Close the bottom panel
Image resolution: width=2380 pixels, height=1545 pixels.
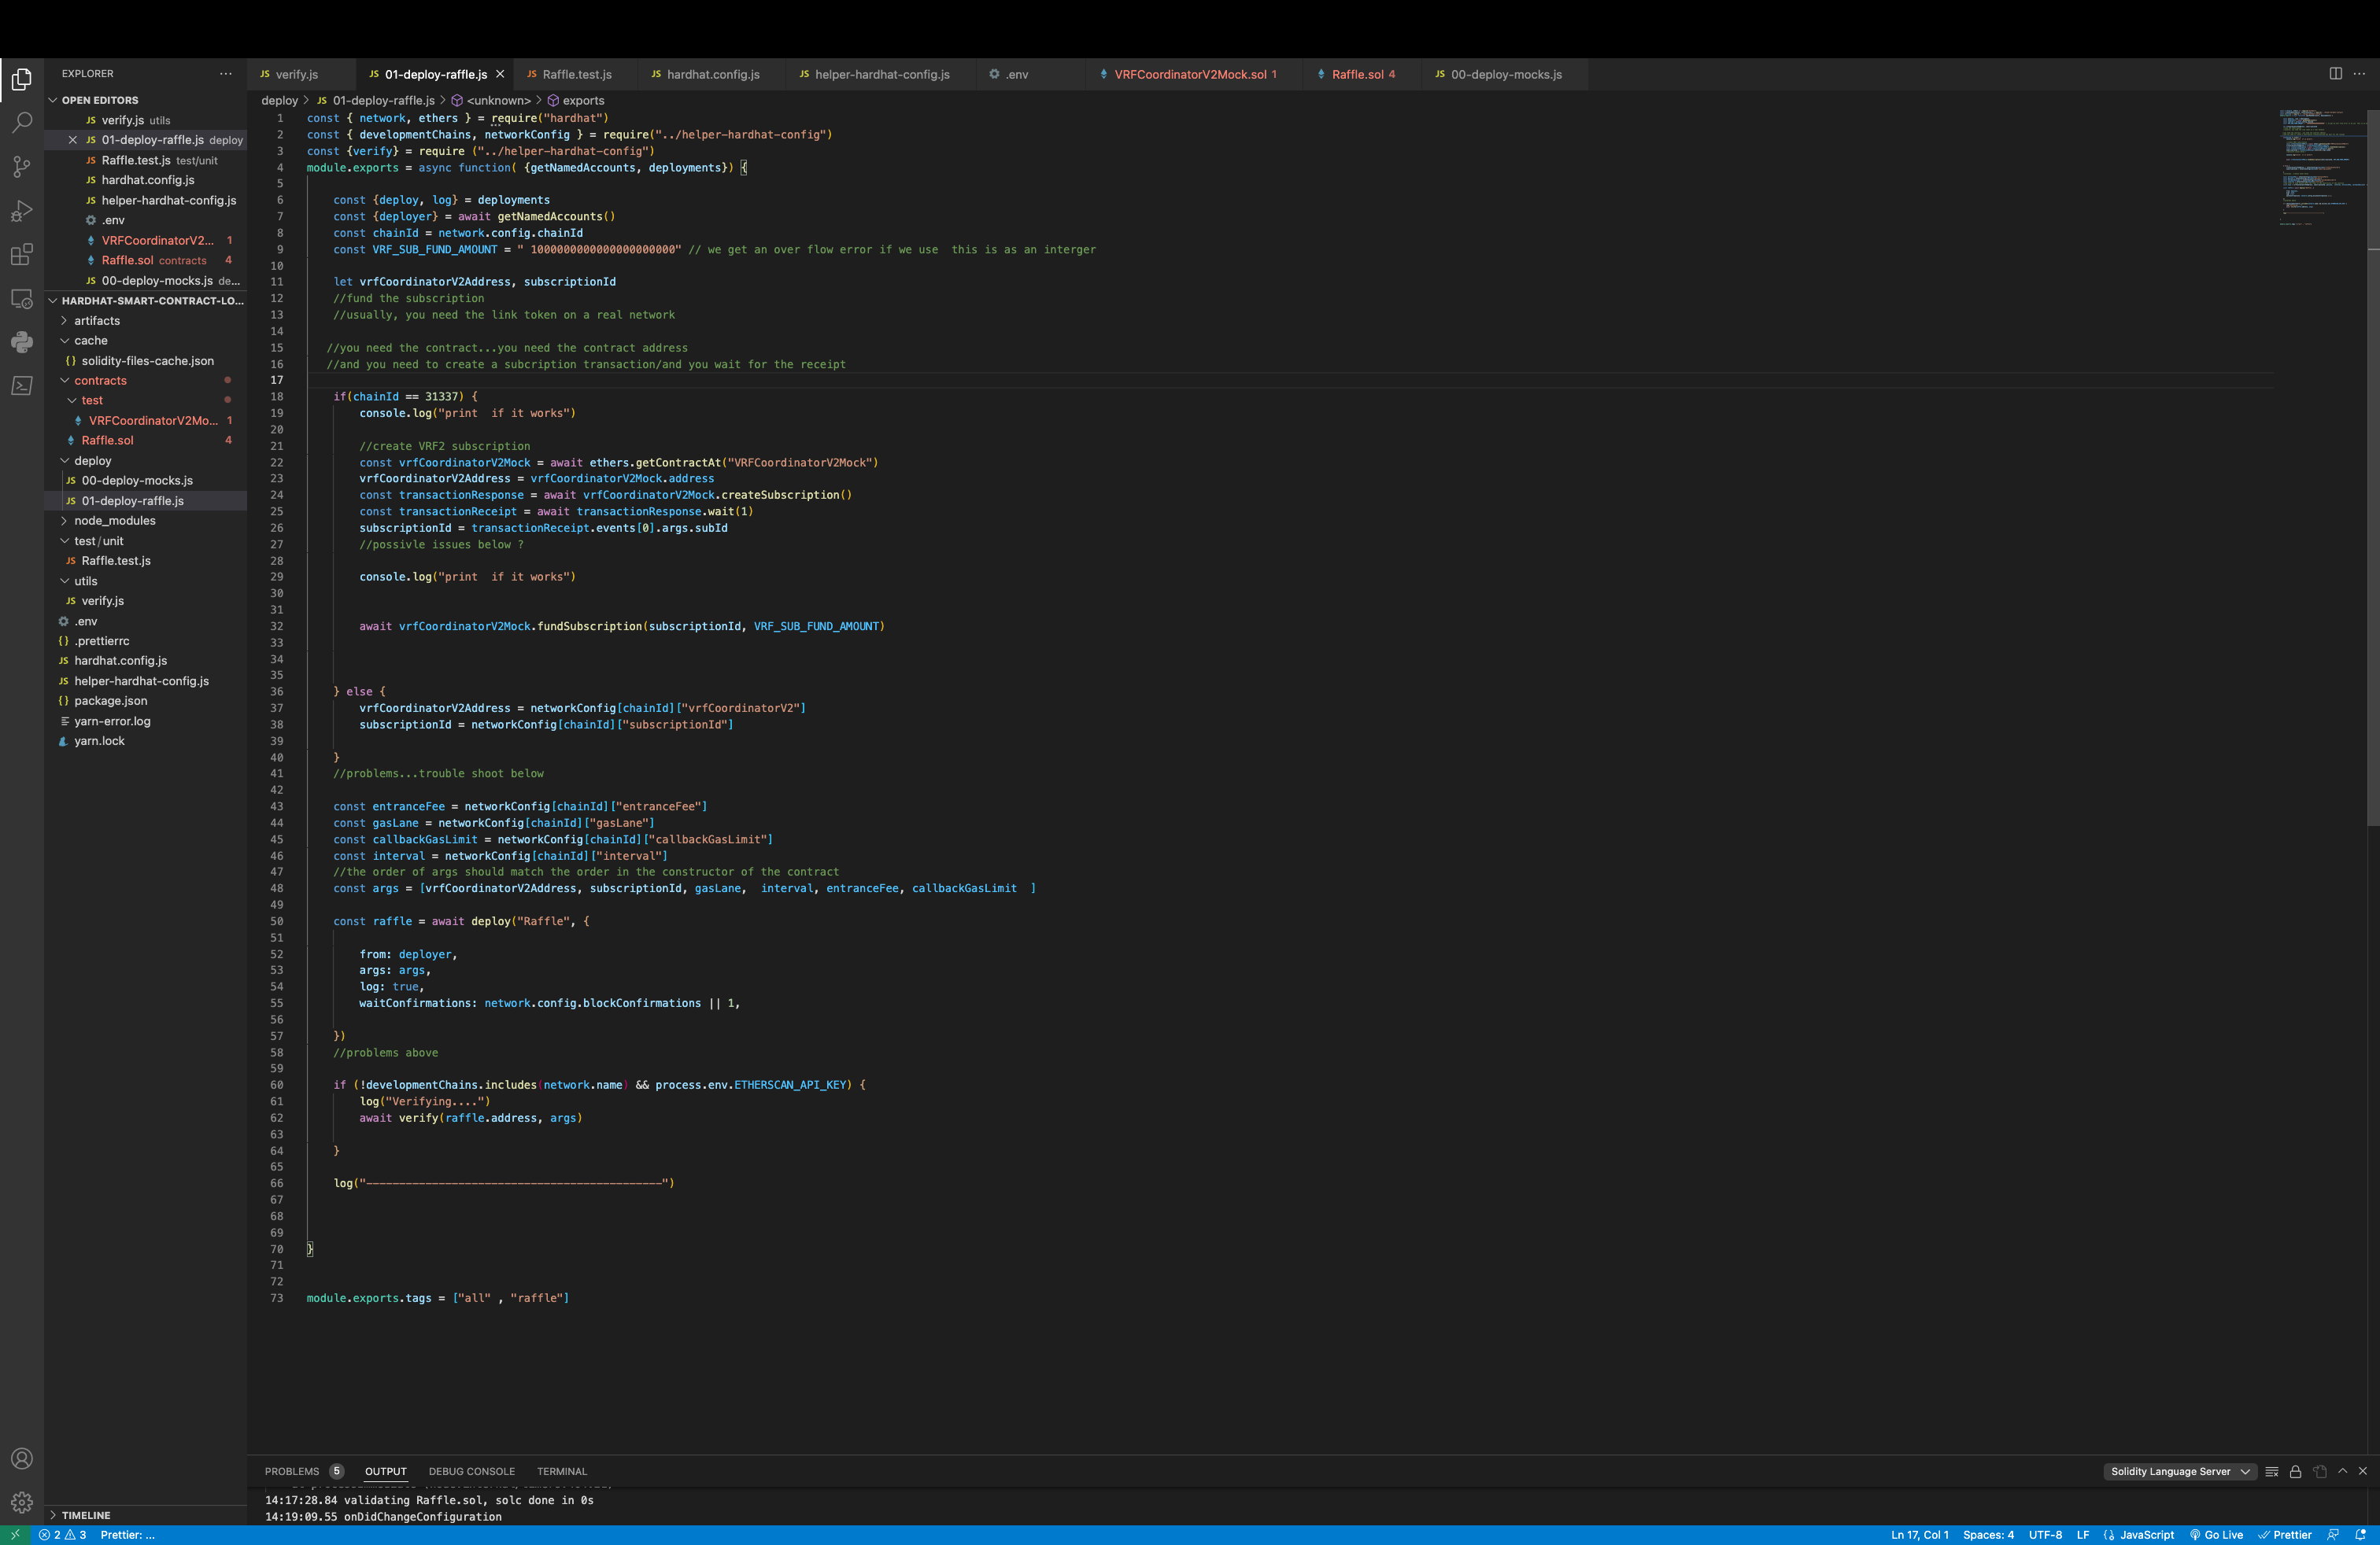pyautogui.click(x=2363, y=1471)
